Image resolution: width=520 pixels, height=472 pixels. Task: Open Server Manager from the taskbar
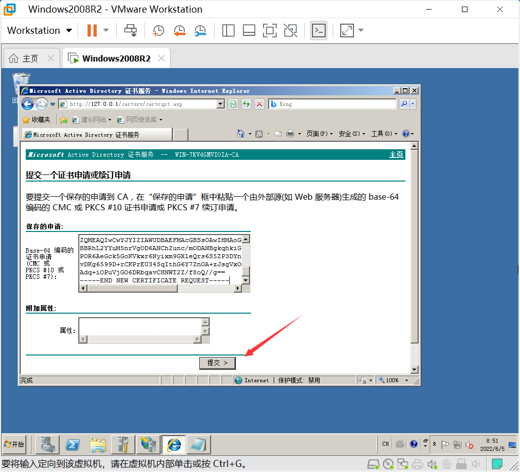coord(47,444)
